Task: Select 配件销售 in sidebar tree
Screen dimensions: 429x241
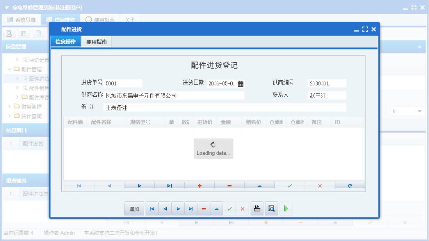Action: point(39,88)
